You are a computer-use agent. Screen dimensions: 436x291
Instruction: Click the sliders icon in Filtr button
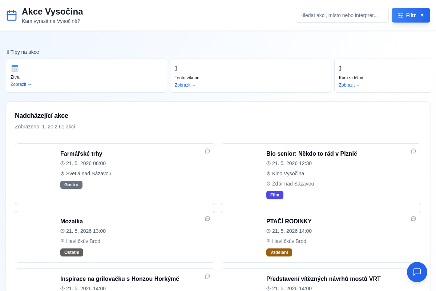400,15
